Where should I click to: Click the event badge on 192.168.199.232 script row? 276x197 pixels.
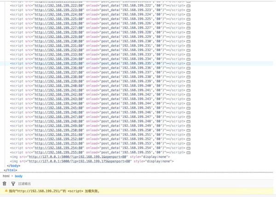[x=188, y=50]
